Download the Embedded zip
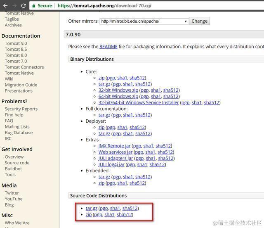This screenshot has height=228, width=264. coord(101,183)
